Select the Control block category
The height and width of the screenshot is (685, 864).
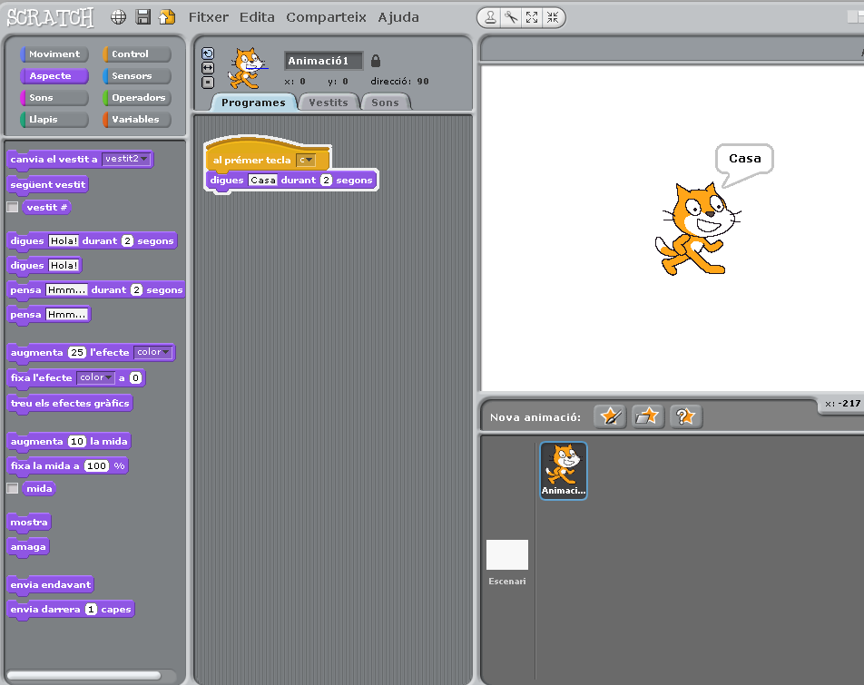click(x=137, y=54)
